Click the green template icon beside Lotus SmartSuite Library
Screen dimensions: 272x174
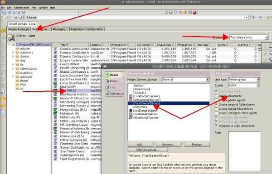pyautogui.click(x=55, y=83)
